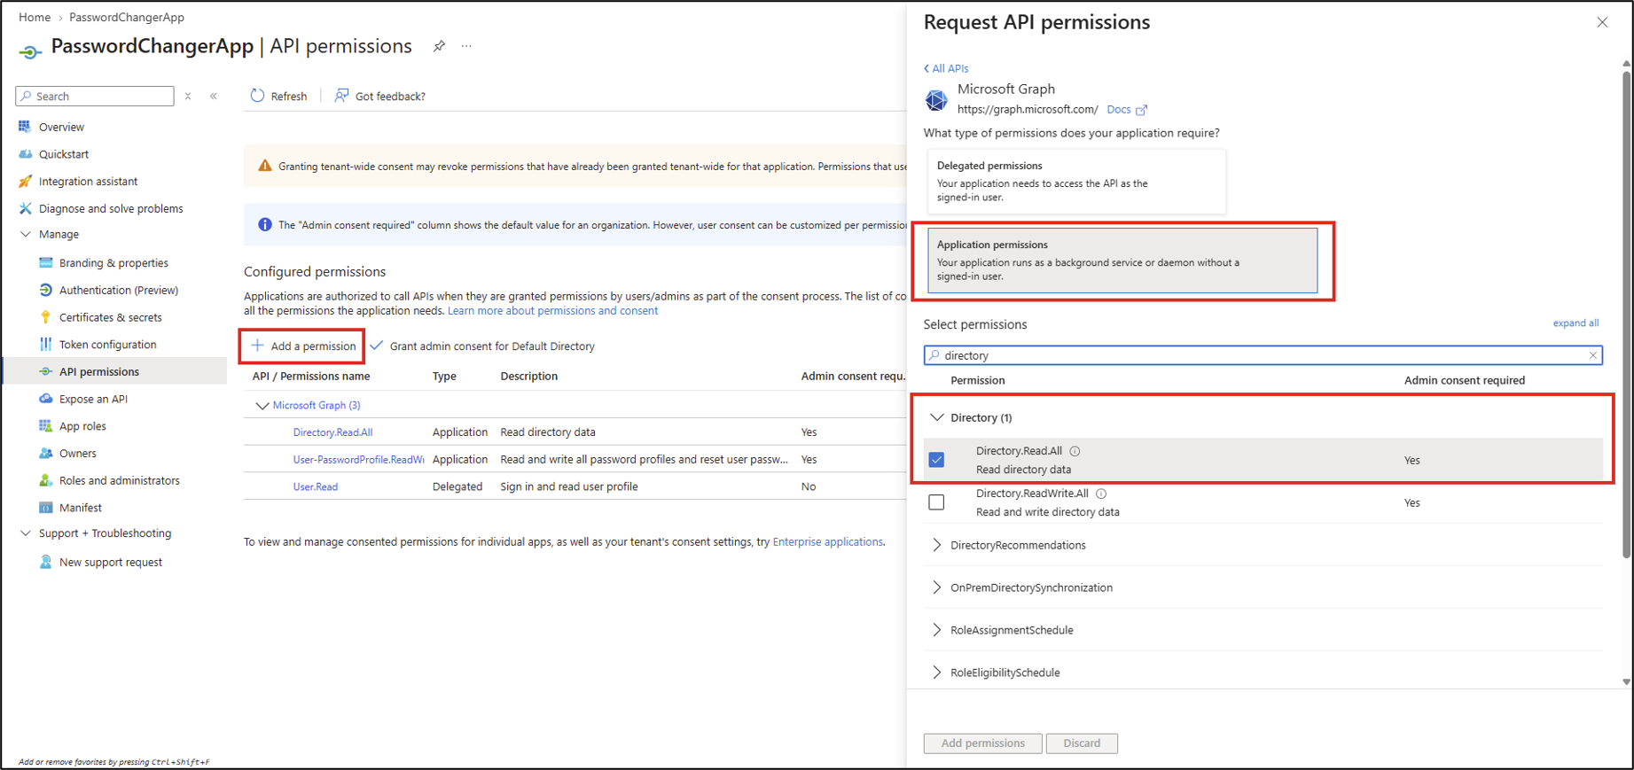Click the Manifest icon in sidebar
Image resolution: width=1634 pixels, height=770 pixels.
(x=45, y=508)
